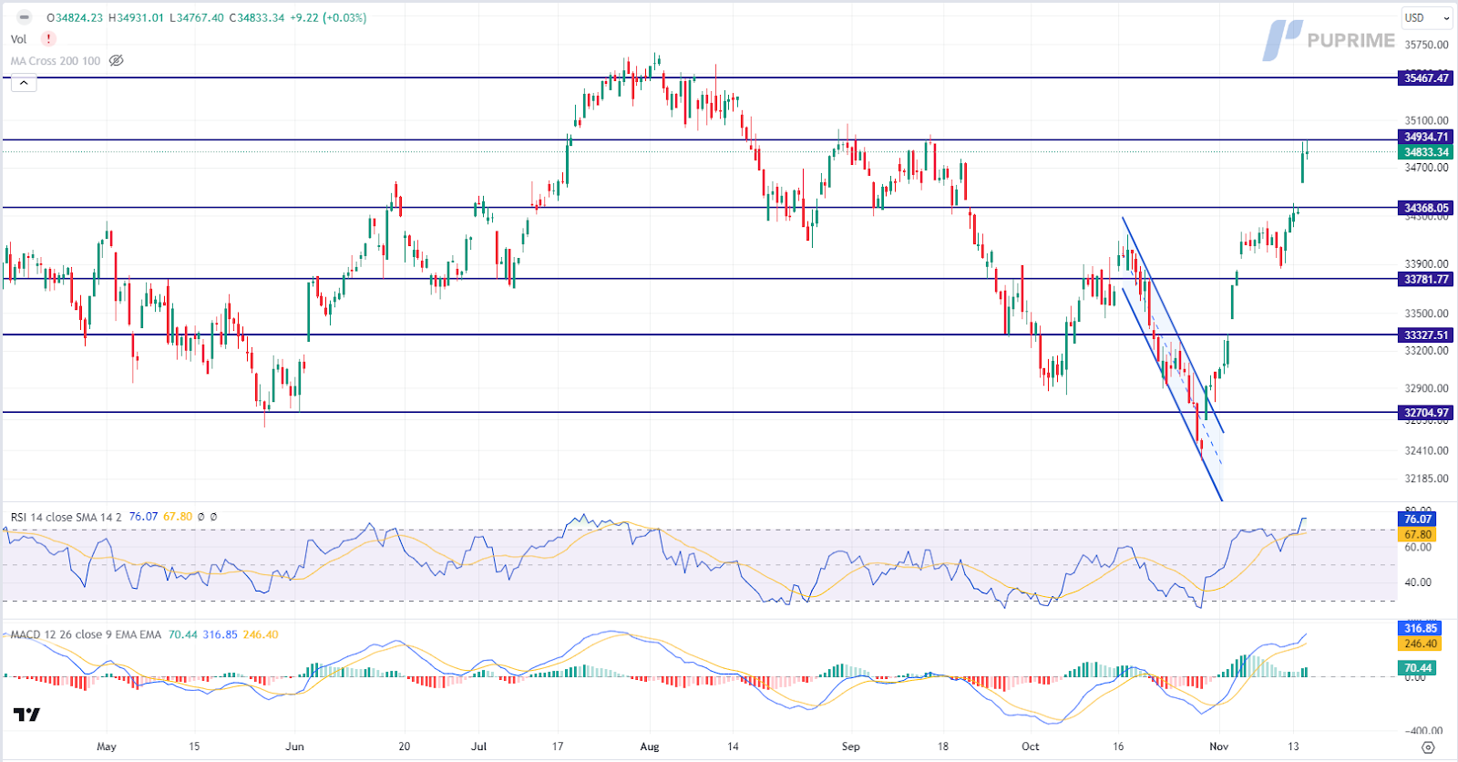This screenshot has height=762, width=1458.
Task: Click MACD line value 316.85 in the legend
Action: pyautogui.click(x=220, y=634)
